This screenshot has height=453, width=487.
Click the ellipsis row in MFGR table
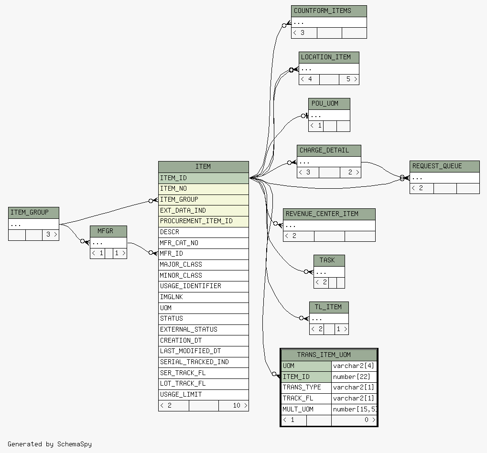coord(108,243)
